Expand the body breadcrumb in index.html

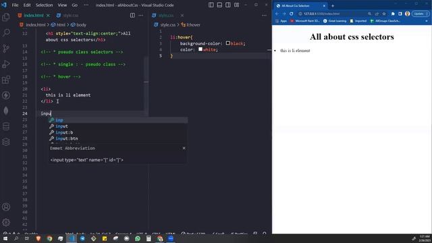point(78,25)
